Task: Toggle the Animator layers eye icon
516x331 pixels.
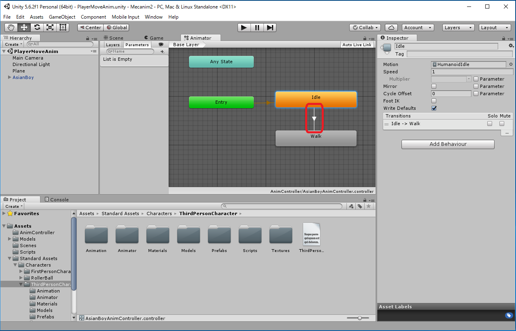Action: [161, 45]
